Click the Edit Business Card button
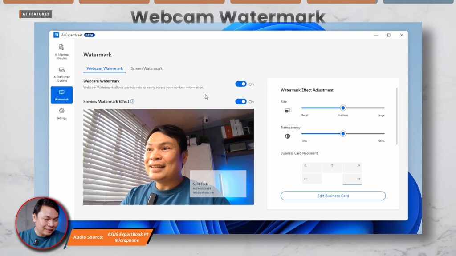456x256 pixels. coord(333,196)
